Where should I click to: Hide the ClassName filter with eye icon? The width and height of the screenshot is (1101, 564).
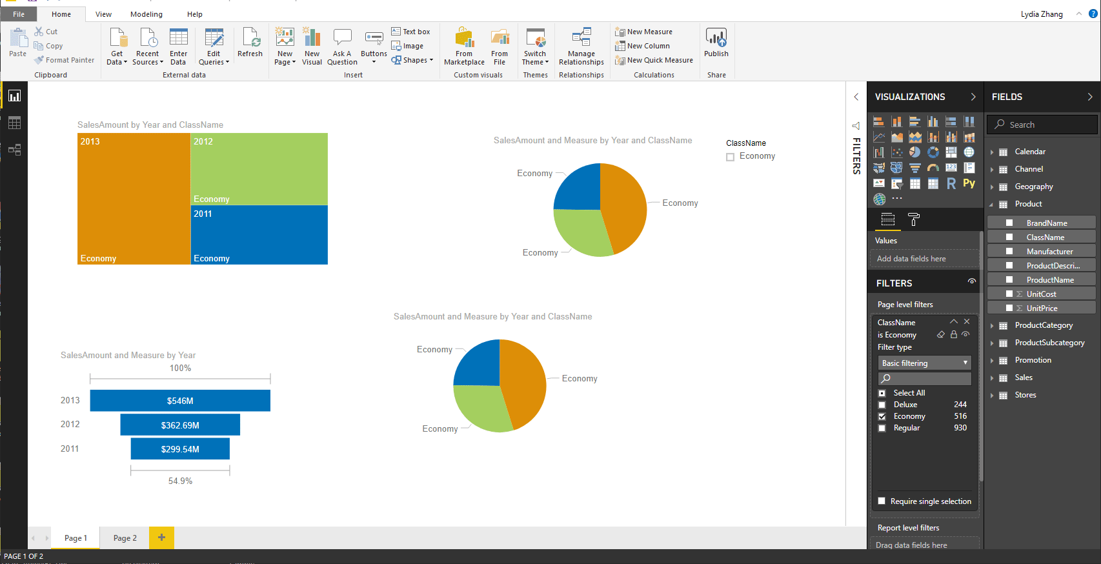[965, 334]
